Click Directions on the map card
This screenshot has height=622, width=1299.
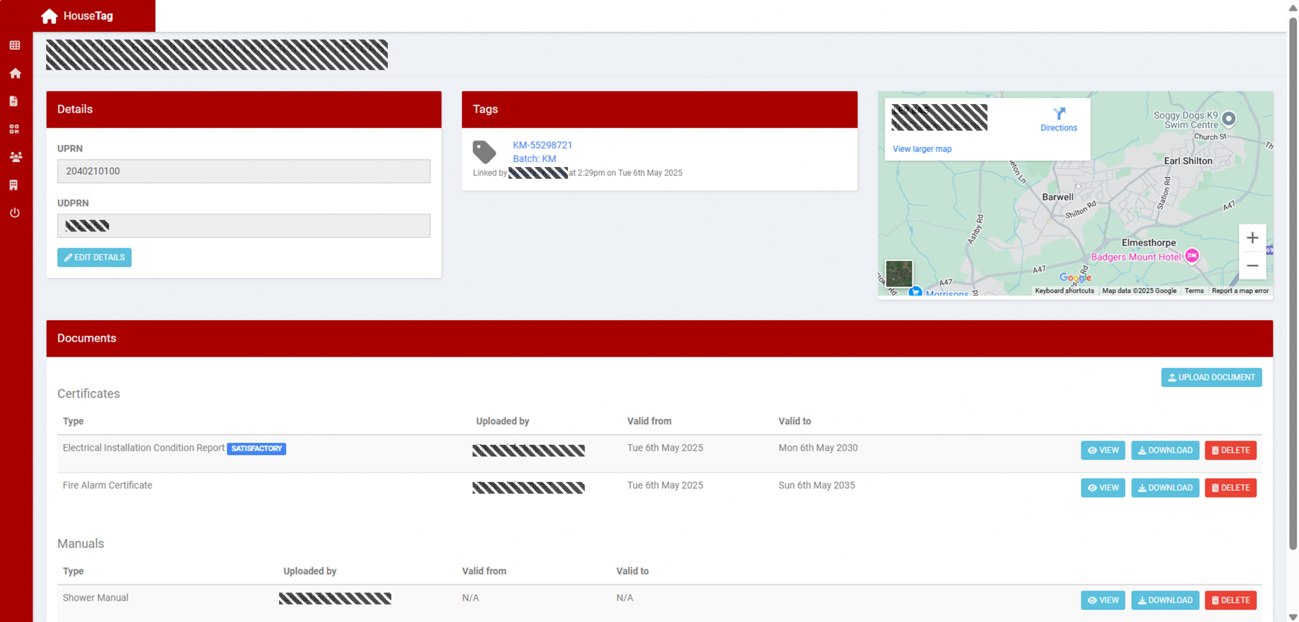[x=1058, y=120]
